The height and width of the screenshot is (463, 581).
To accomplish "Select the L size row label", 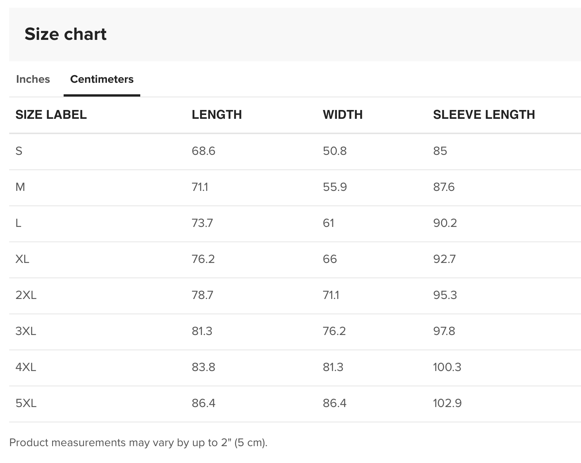I will pos(18,223).
